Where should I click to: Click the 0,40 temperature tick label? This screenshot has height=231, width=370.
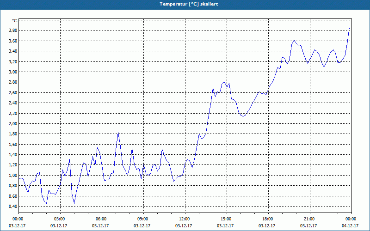pos(13,207)
